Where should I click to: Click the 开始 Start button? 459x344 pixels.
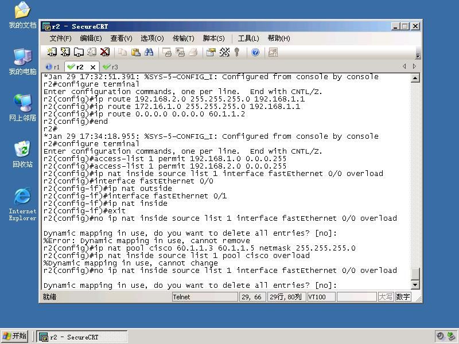point(15,336)
